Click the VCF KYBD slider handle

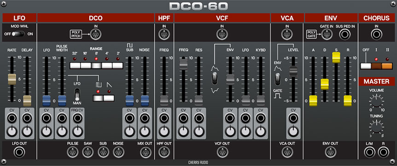point(261,101)
